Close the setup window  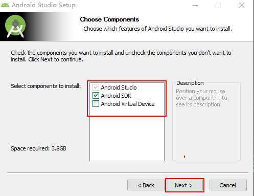pyautogui.click(x=242, y=5)
